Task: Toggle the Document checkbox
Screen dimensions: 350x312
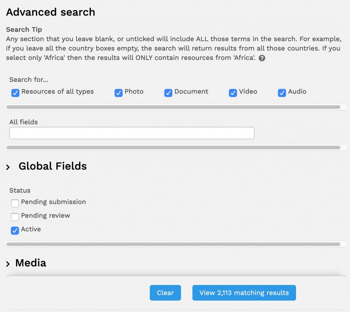Action: pyautogui.click(x=168, y=93)
